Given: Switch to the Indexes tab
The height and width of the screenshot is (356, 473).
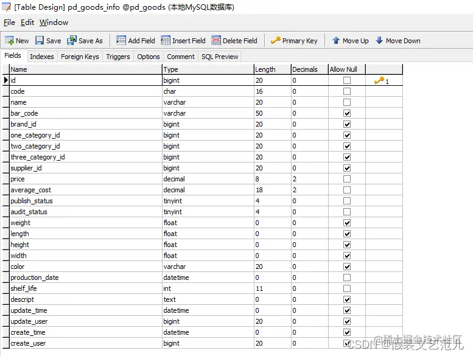Looking at the screenshot, I should pos(41,57).
